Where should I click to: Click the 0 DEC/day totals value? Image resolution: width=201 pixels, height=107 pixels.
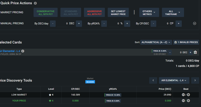(193, 61)
